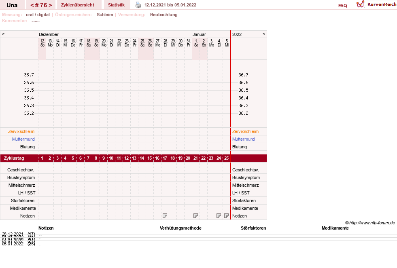This screenshot has width=397, height=268.
Task: Click the left Mittelschmerz row label
Action: coord(22,185)
